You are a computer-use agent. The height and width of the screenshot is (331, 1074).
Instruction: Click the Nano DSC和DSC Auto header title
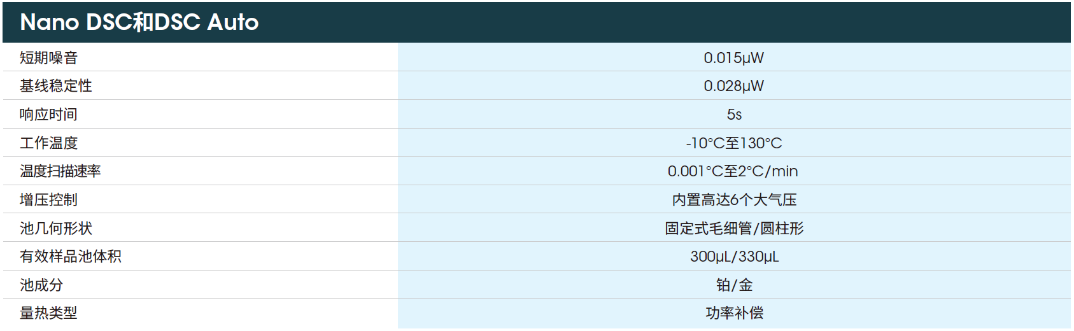[x=139, y=22]
